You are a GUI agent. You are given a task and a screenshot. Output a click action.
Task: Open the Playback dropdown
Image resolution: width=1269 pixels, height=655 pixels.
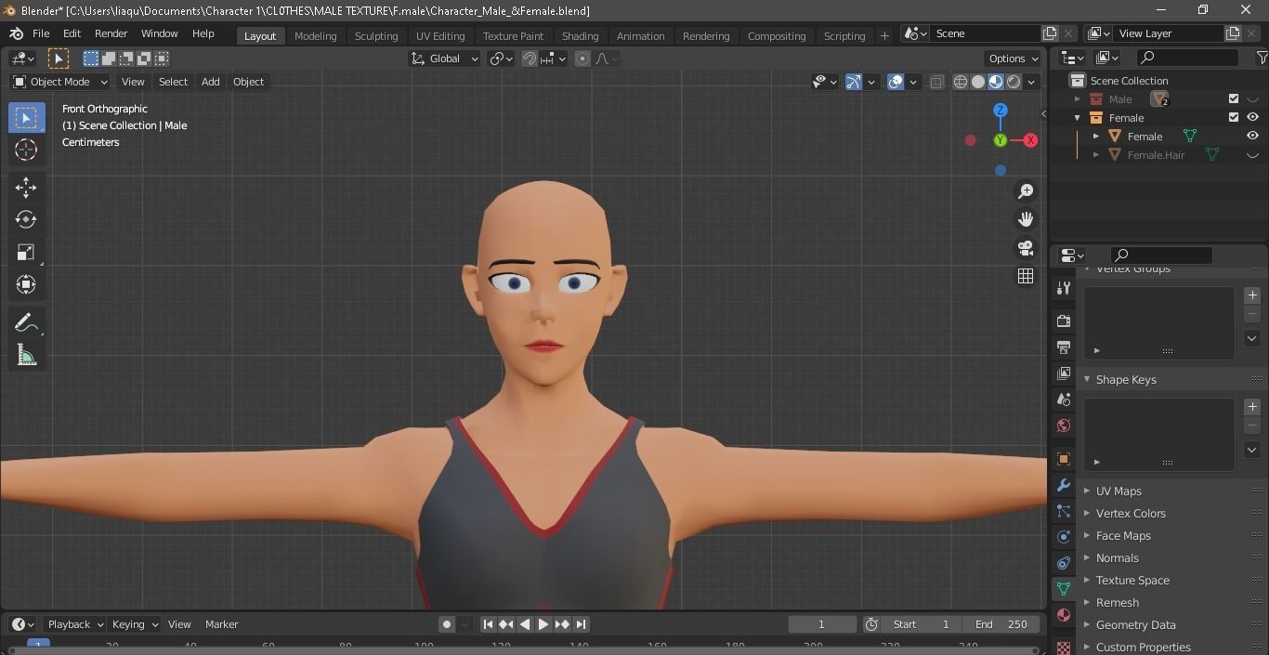74,624
